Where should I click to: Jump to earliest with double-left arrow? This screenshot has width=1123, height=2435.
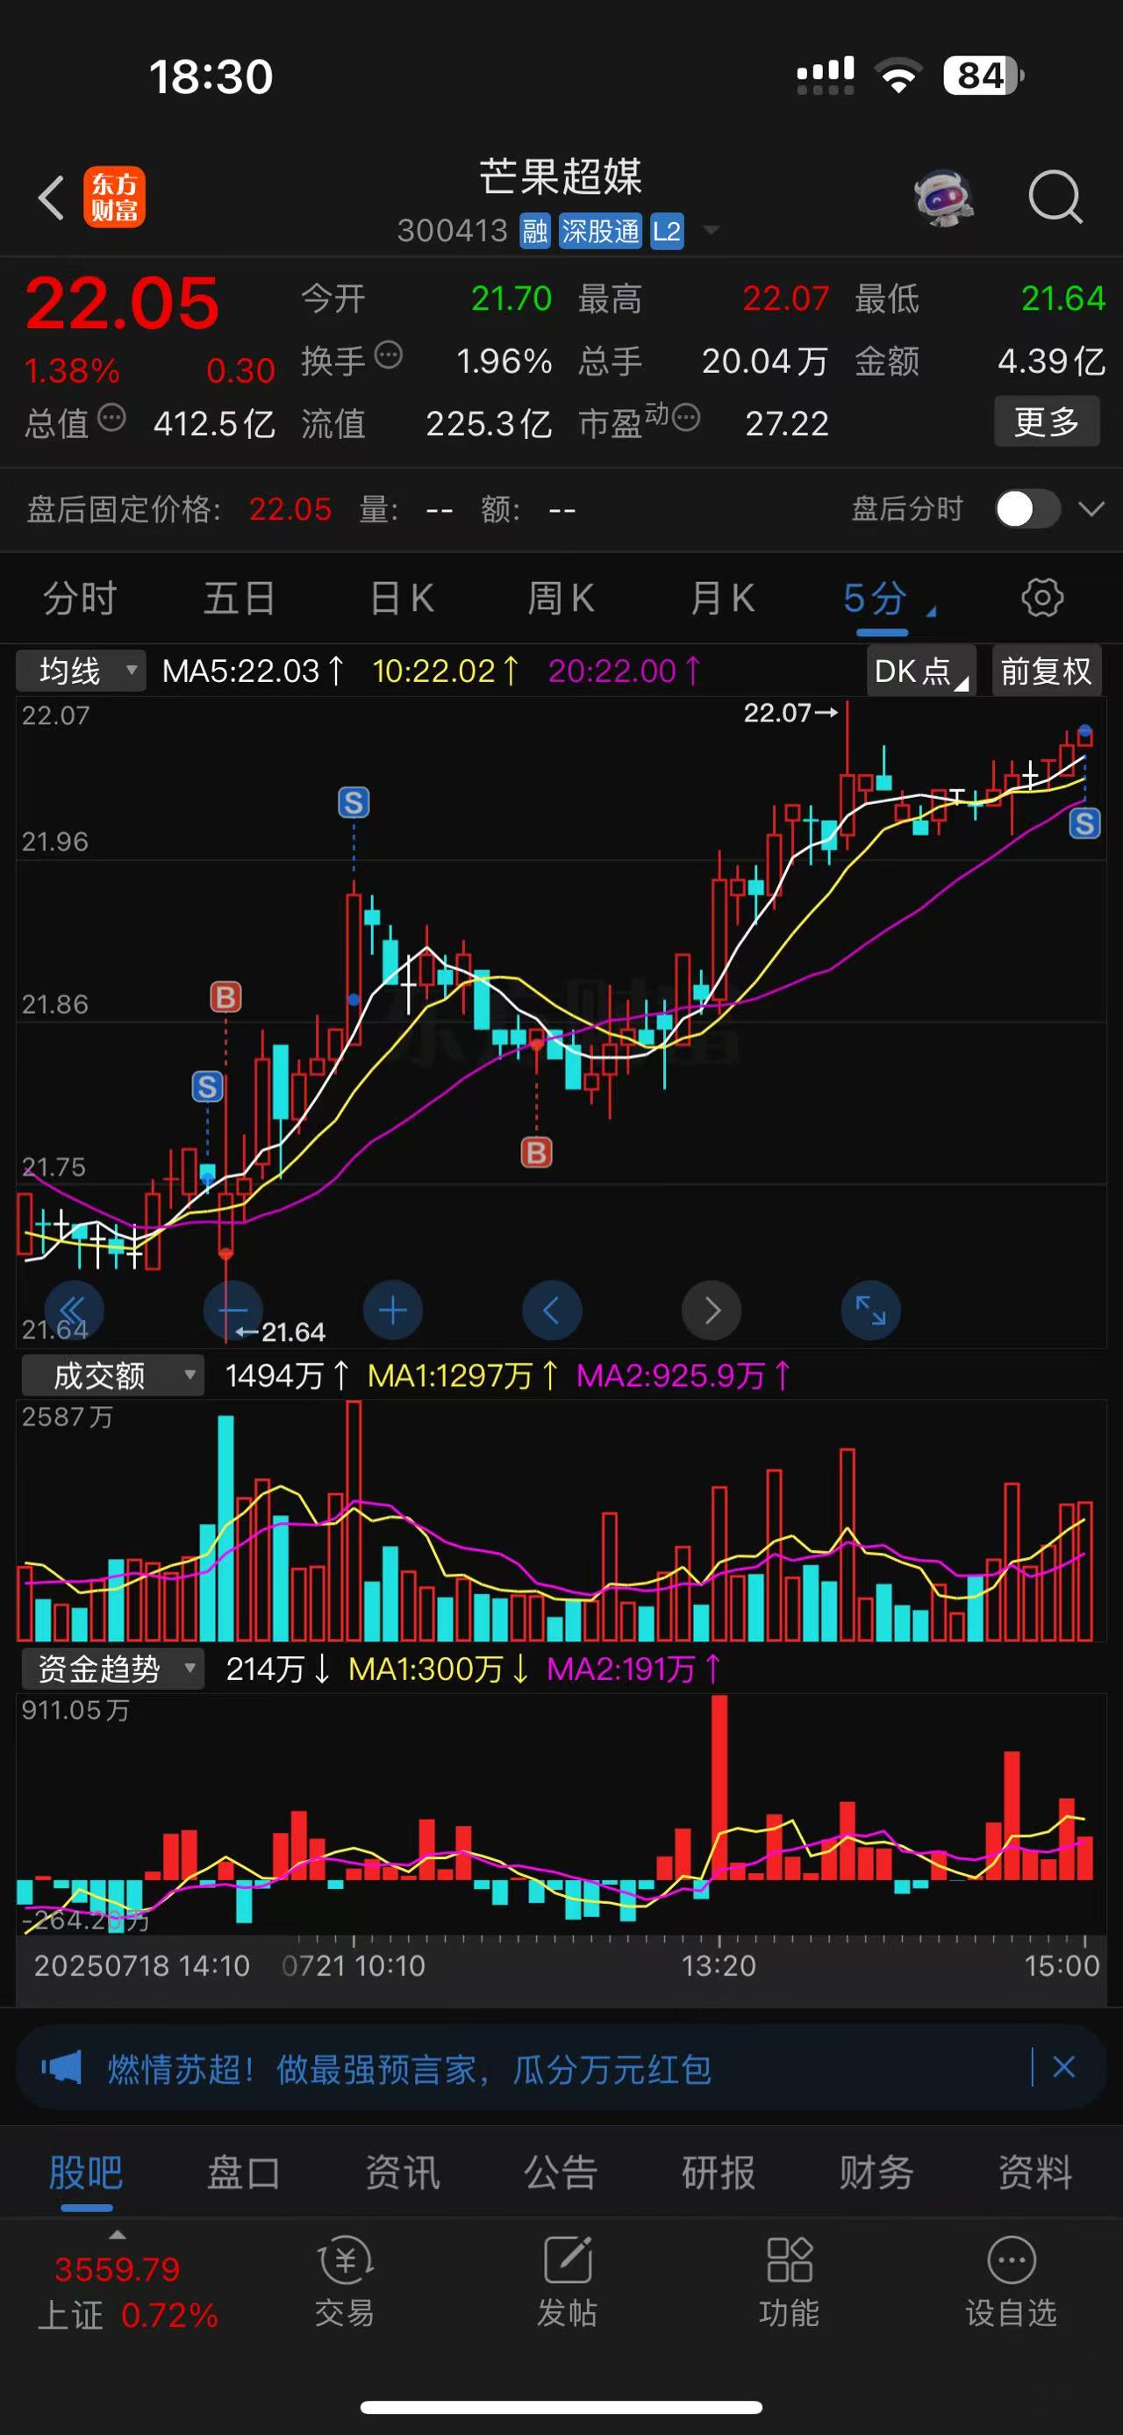coord(74,1311)
